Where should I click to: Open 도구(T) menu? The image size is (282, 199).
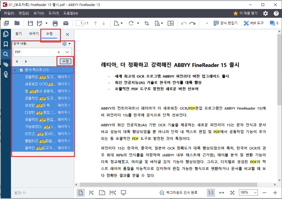pyautogui.click(x=54, y=13)
